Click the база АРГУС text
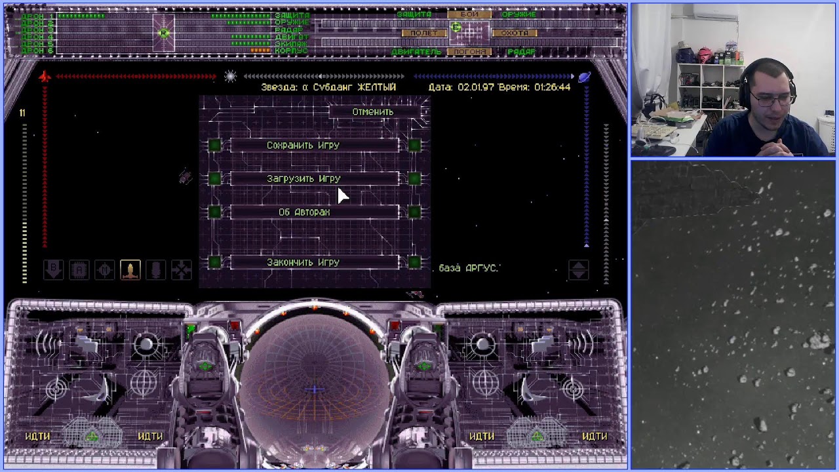The width and height of the screenshot is (839, 472). pyautogui.click(x=469, y=268)
